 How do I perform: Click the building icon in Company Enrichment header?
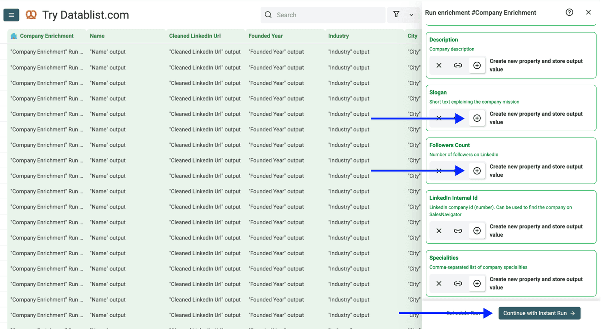click(x=14, y=36)
